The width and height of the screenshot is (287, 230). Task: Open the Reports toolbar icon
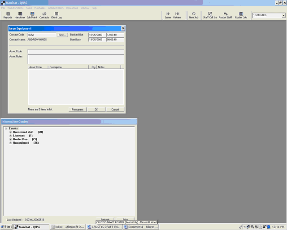point(8,15)
